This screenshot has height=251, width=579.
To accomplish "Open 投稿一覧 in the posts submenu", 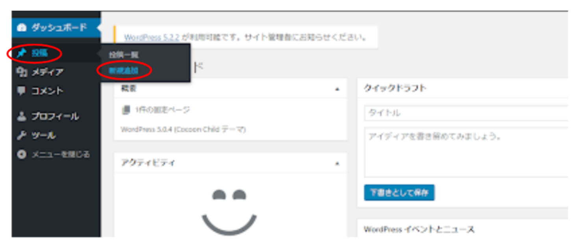I will click(x=124, y=55).
